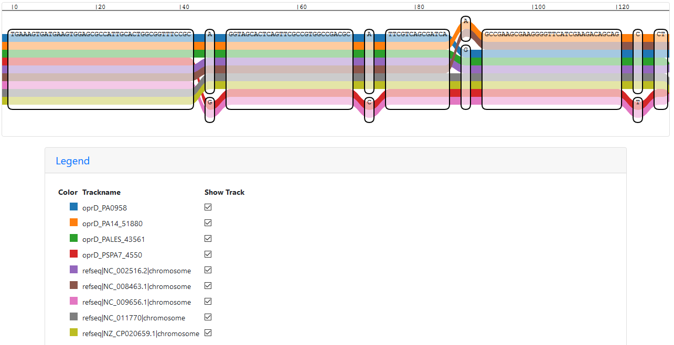Collapse the Legend panel header
The width and height of the screenshot is (674, 345).
[73, 161]
